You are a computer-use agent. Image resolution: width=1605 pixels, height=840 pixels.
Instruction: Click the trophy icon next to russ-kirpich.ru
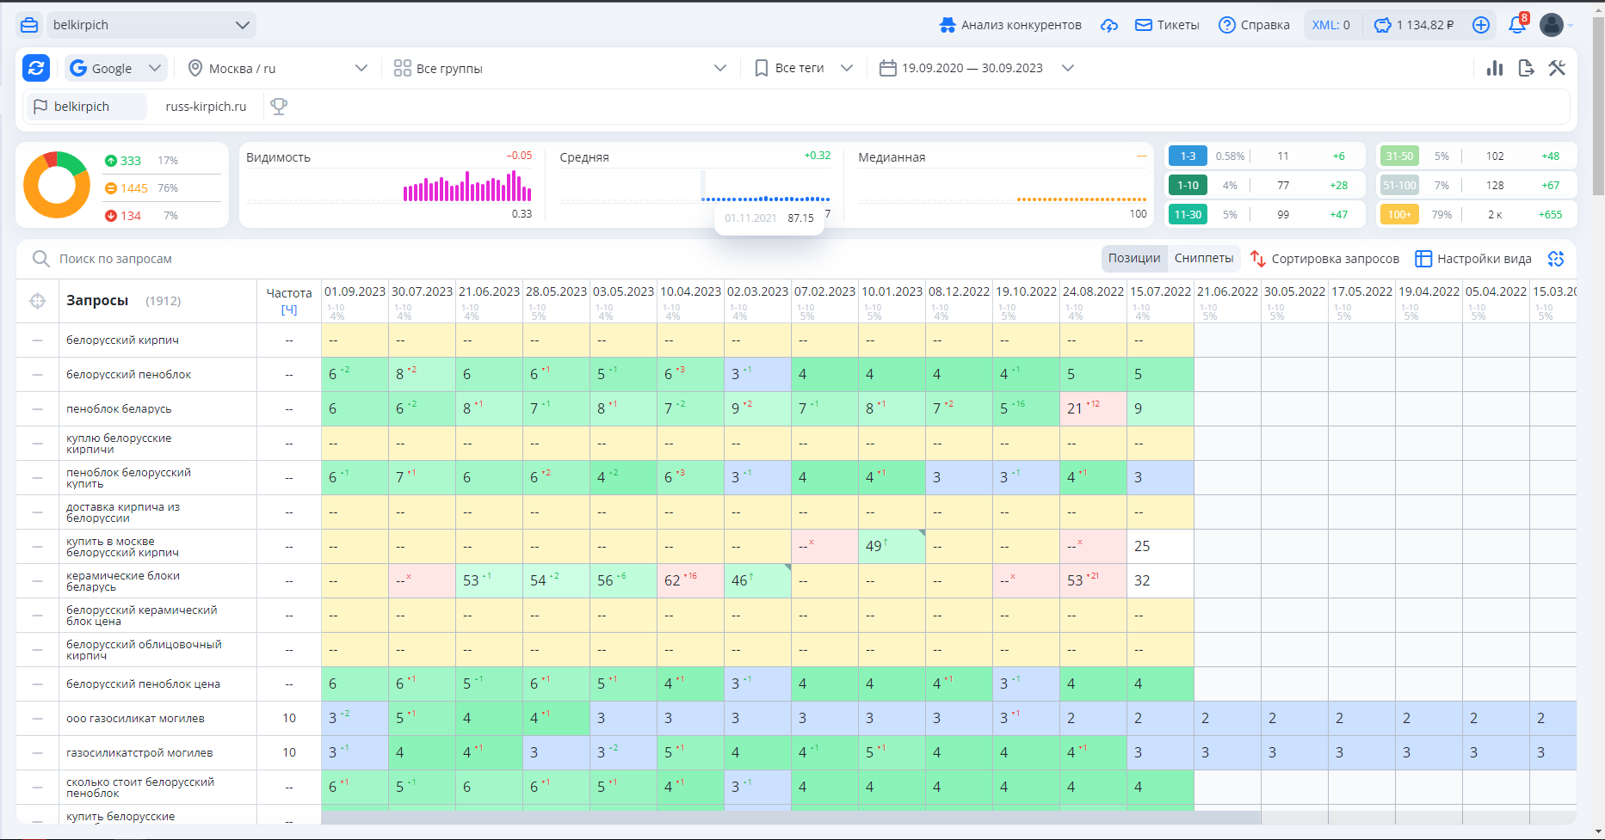pos(279,107)
